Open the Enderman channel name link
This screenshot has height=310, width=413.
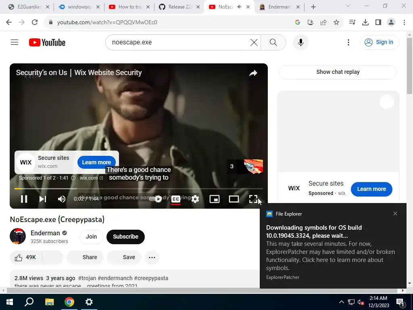[45, 233]
